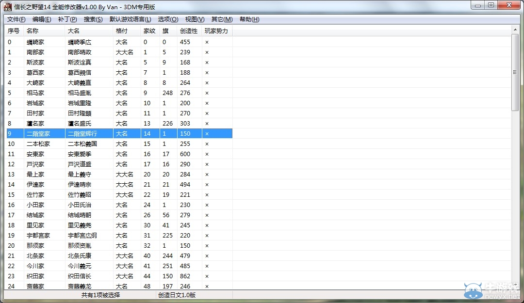Select the 宇都宮家 row
Viewport: 524px width, 303px height.
click(x=119, y=236)
